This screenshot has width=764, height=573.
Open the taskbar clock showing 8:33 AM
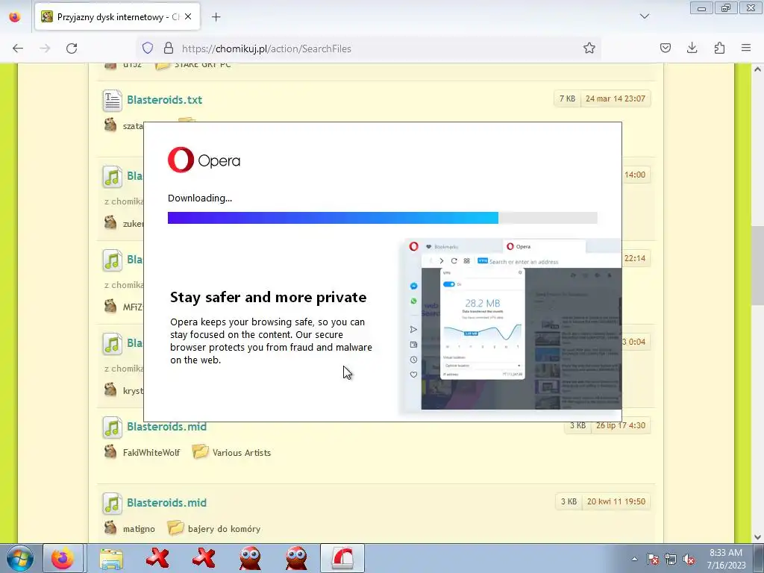[726, 559]
